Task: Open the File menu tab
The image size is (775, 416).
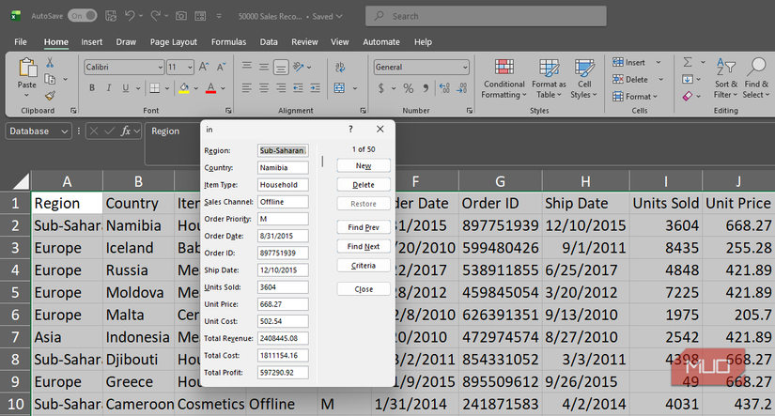Action: coord(21,42)
